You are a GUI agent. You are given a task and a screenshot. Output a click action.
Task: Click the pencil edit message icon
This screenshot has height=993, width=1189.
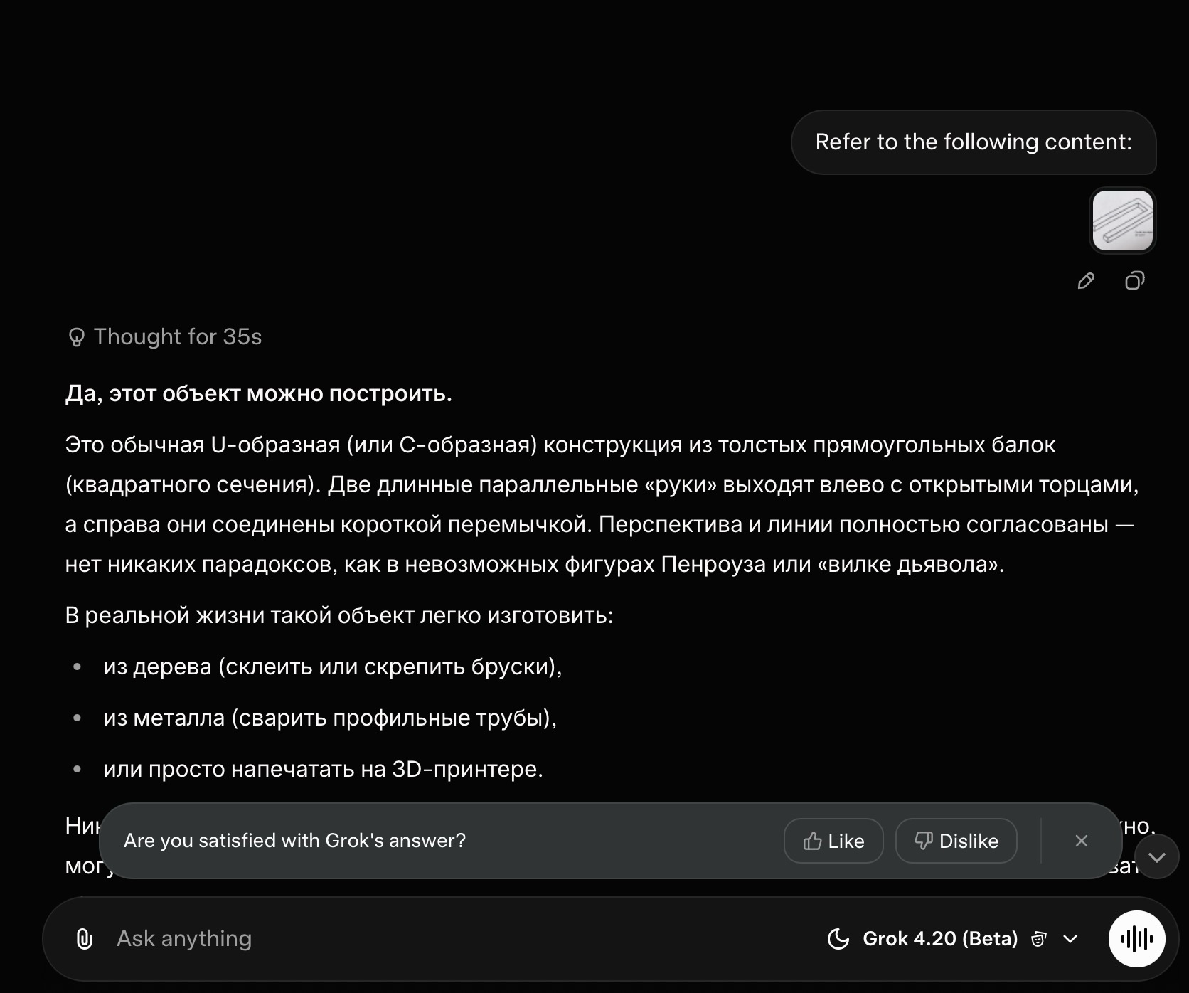point(1086,281)
